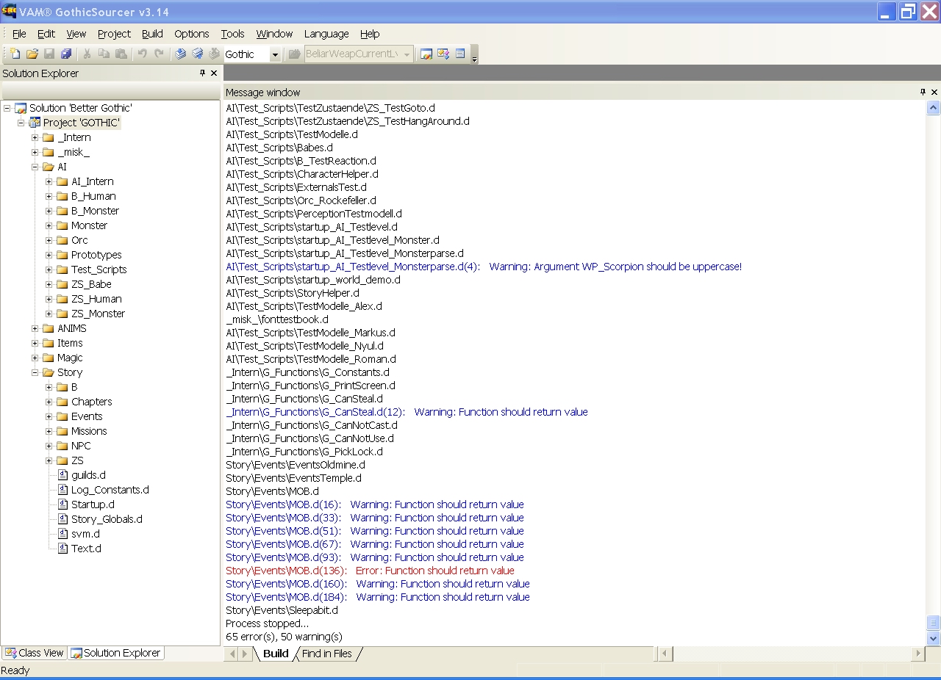Click the greyed stop build icon
Screen dimensions: 941x680
tap(214, 54)
